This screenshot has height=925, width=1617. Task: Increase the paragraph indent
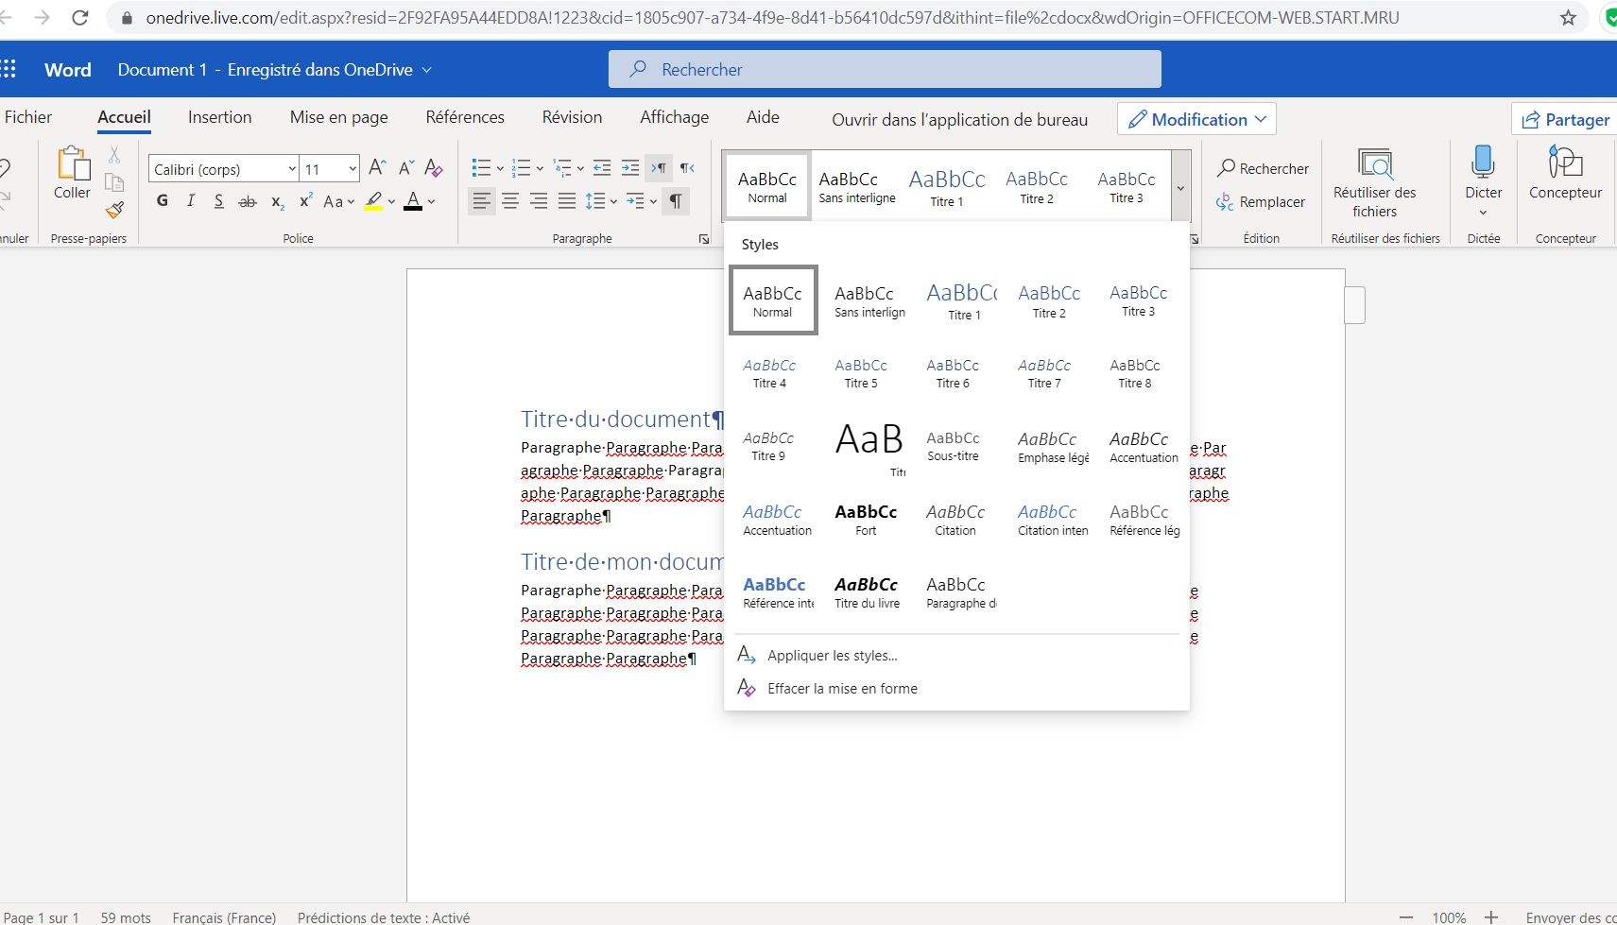point(630,168)
